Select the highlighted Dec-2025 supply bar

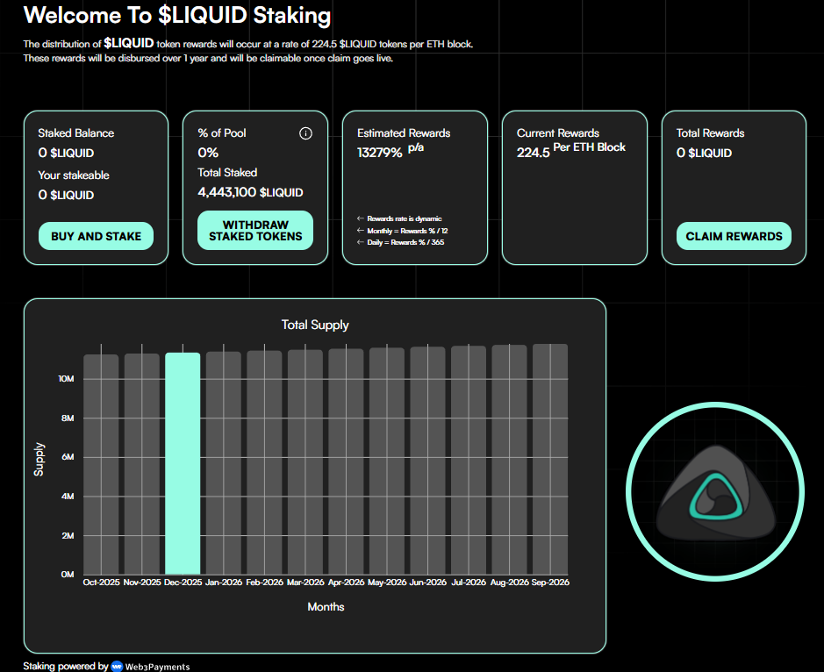(x=183, y=461)
